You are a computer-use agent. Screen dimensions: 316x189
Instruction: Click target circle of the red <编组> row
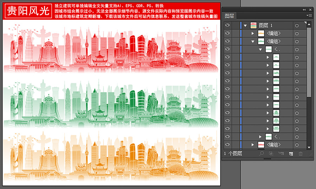point(297,145)
